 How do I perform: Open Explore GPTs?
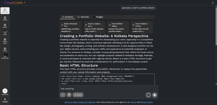pyautogui.click(x=5, y=41)
